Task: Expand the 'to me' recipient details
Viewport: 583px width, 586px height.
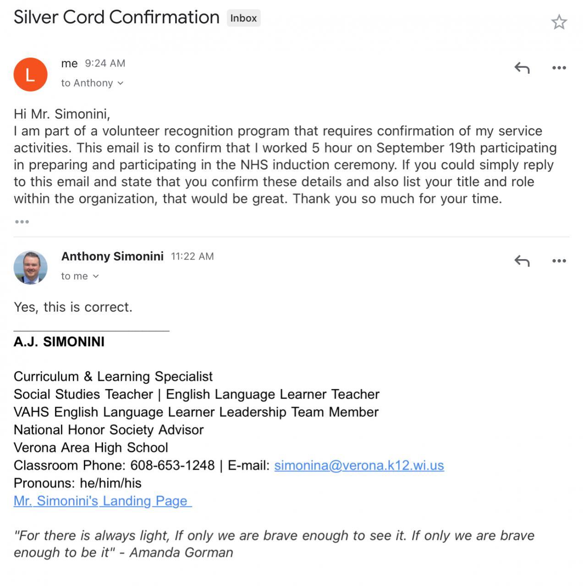Action: tap(80, 276)
